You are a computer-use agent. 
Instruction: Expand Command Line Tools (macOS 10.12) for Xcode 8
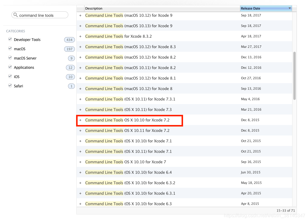[80, 89]
